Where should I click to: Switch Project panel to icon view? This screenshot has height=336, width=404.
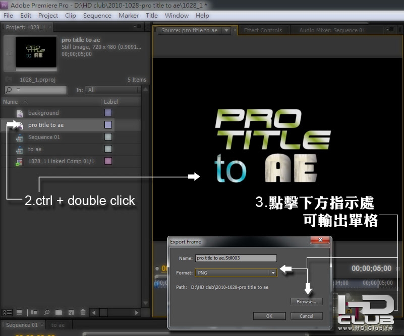19,313
